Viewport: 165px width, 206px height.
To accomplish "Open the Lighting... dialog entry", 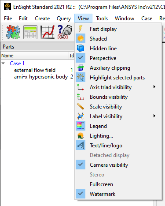I will [x=118, y=136].
